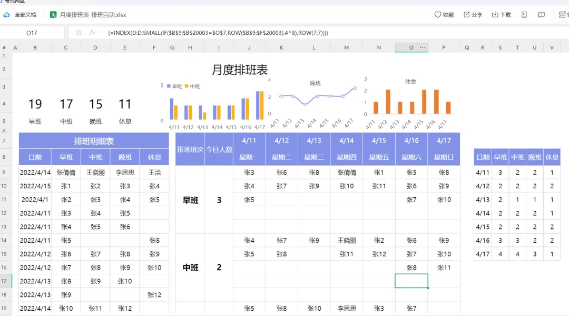Click the feedback comment bubble icon
The image size is (569, 316).
[x=542, y=15]
